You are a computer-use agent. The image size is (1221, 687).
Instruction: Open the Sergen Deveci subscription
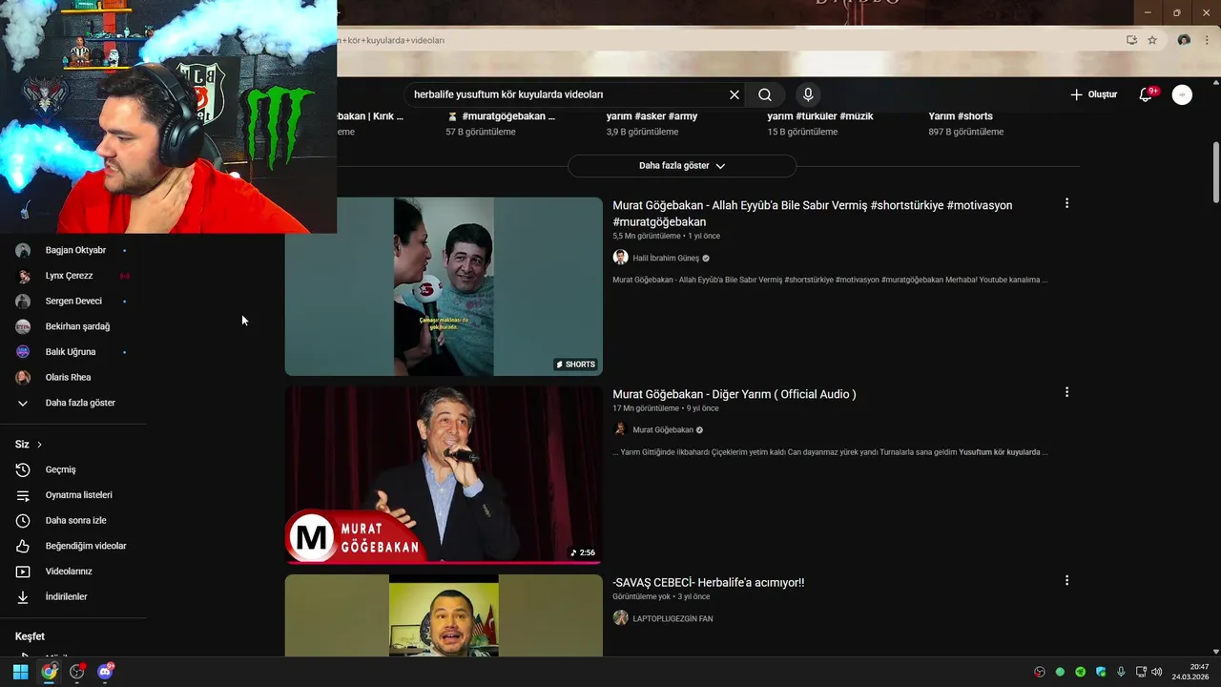click(x=72, y=302)
